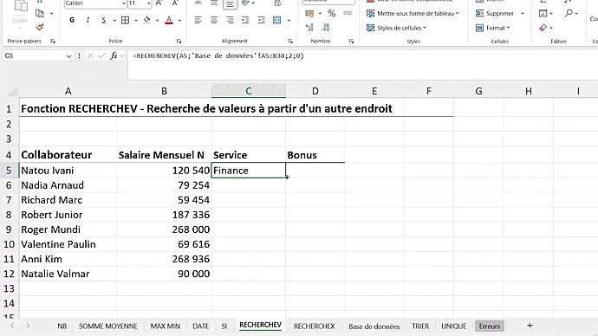The width and height of the screenshot is (598, 336).
Task: Open Merge and Center dropdown arrow
Action: (x=289, y=21)
